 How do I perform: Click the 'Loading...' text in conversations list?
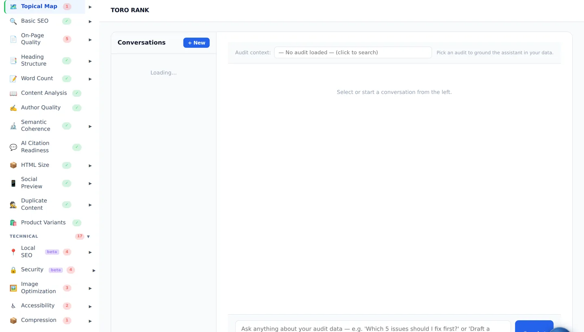coord(163,73)
